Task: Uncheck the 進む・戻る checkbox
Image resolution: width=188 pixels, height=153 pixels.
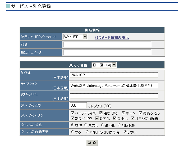Action: (101, 113)
